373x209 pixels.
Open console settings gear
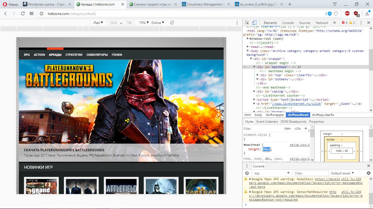point(368,173)
